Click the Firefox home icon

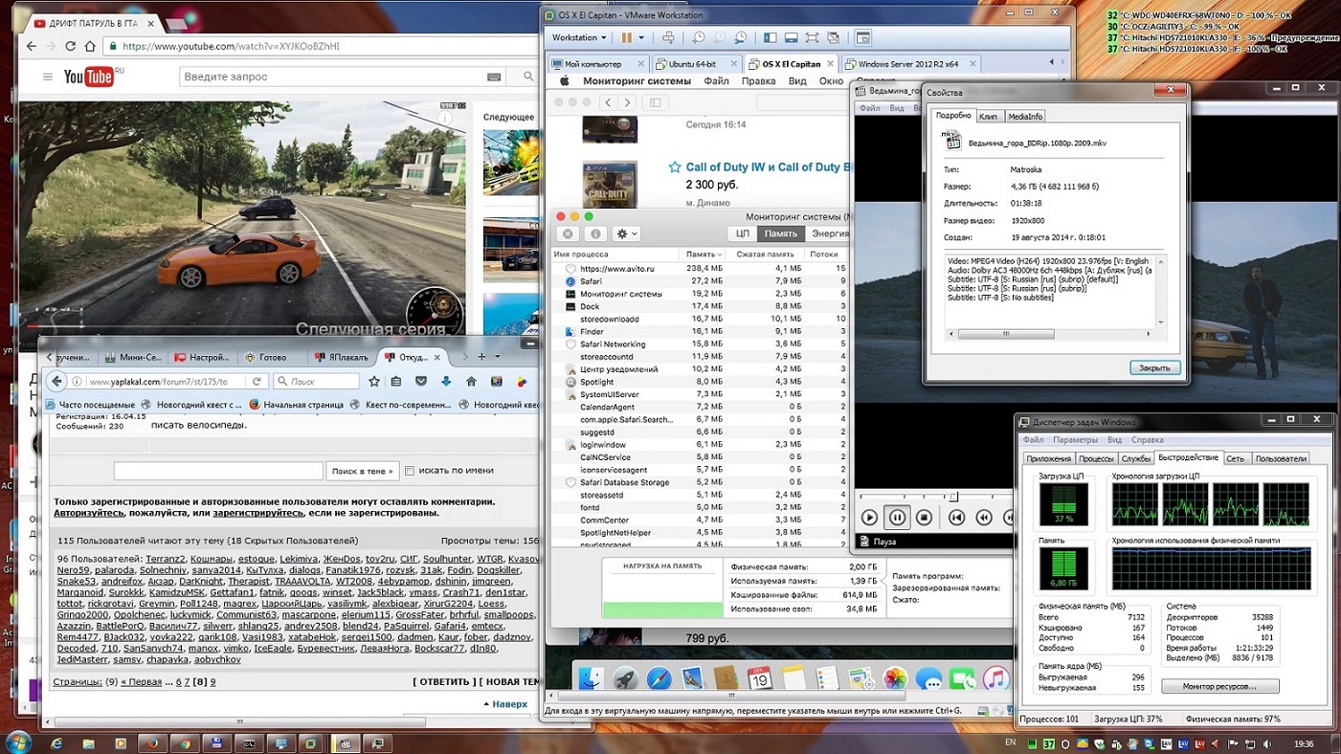coord(471,381)
